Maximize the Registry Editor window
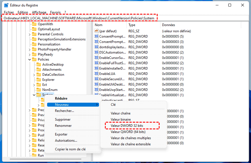The width and height of the screenshot is (251, 163). click(230, 5)
